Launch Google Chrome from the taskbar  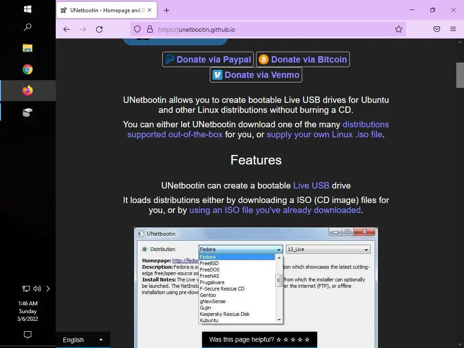pyautogui.click(x=28, y=69)
